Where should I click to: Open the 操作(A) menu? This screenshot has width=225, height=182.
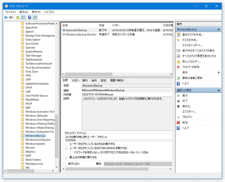point(24,12)
